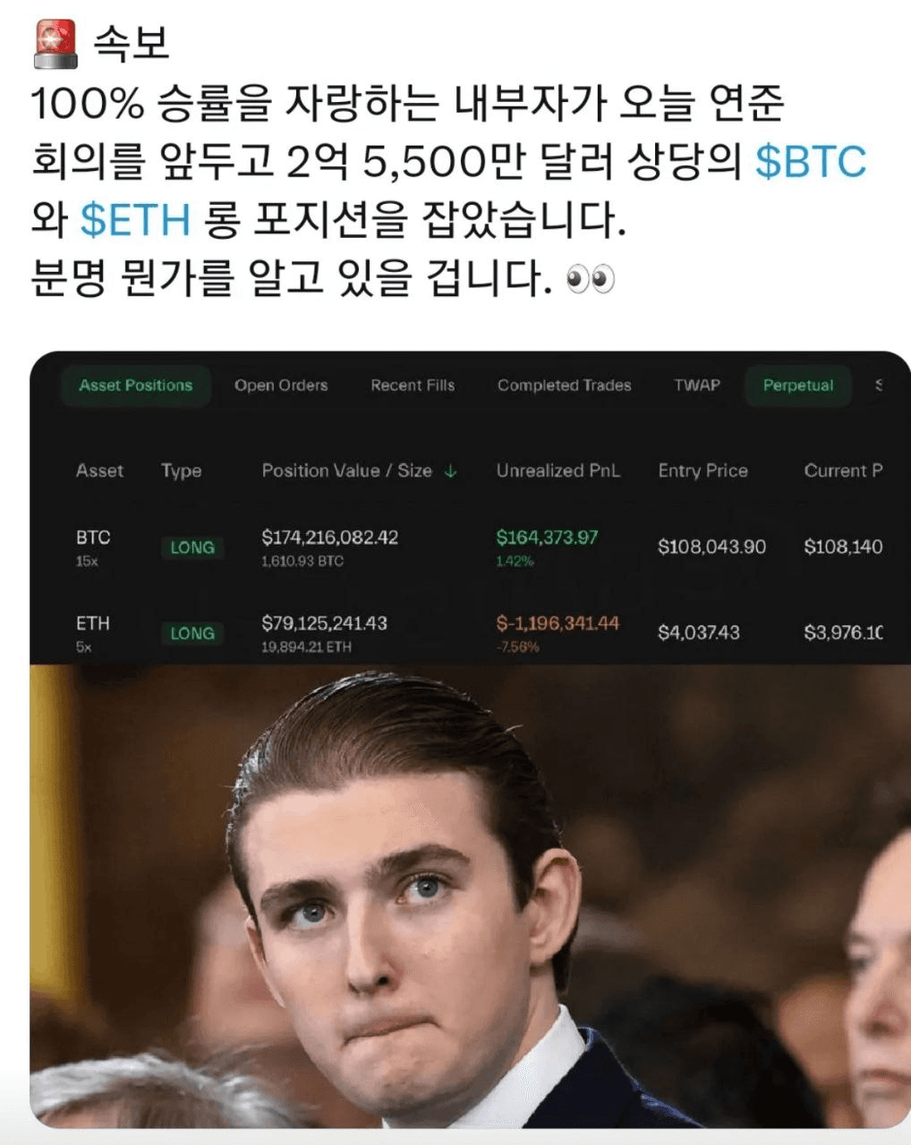Sort by the Unrealized PnL column header
The height and width of the screenshot is (1145, 911).
click(558, 471)
